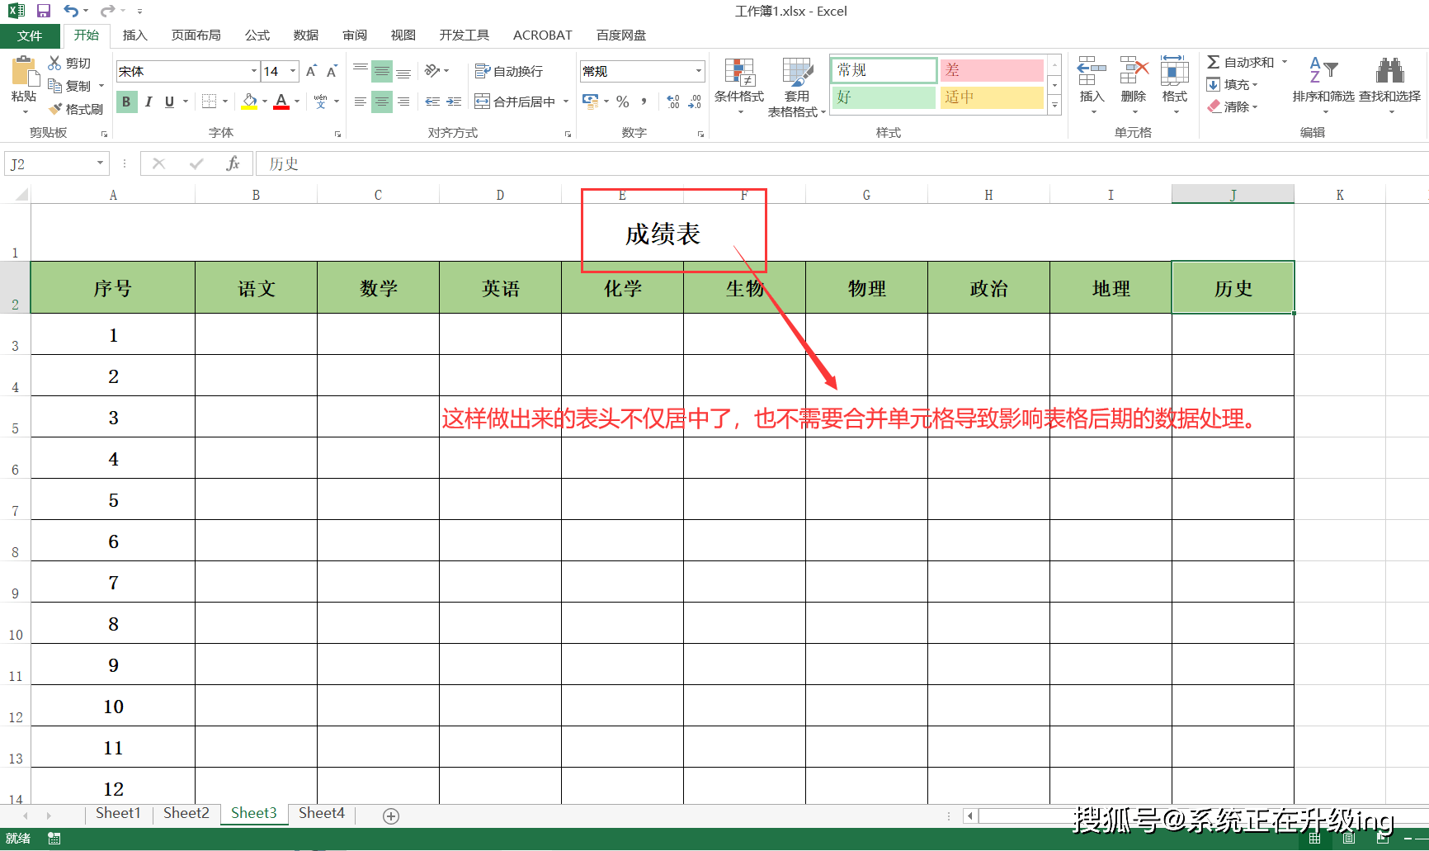Click 查找和选择 (Find & Select)
The width and height of the screenshot is (1429, 851).
tap(1389, 83)
